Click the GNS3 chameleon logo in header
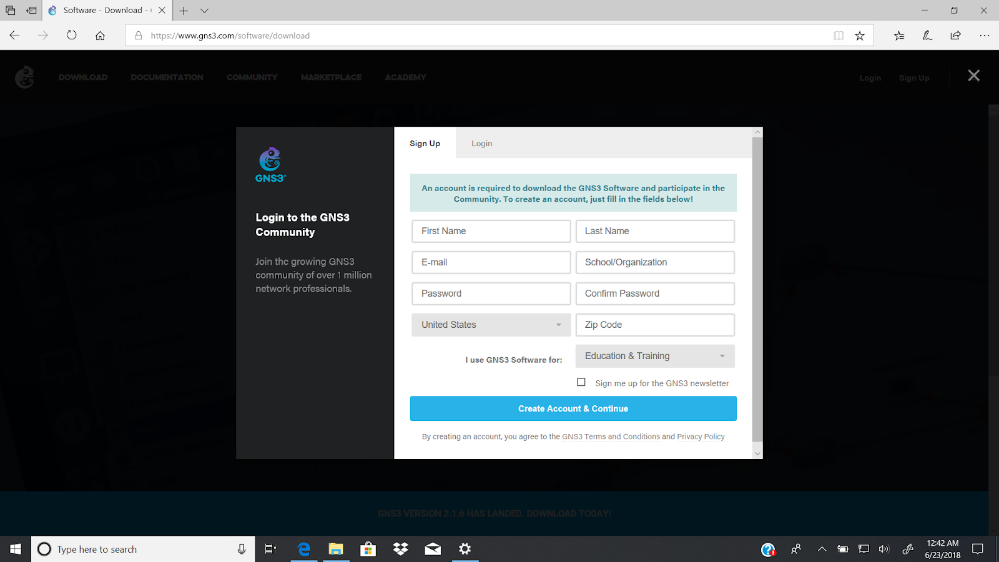999x562 pixels. coord(24,77)
